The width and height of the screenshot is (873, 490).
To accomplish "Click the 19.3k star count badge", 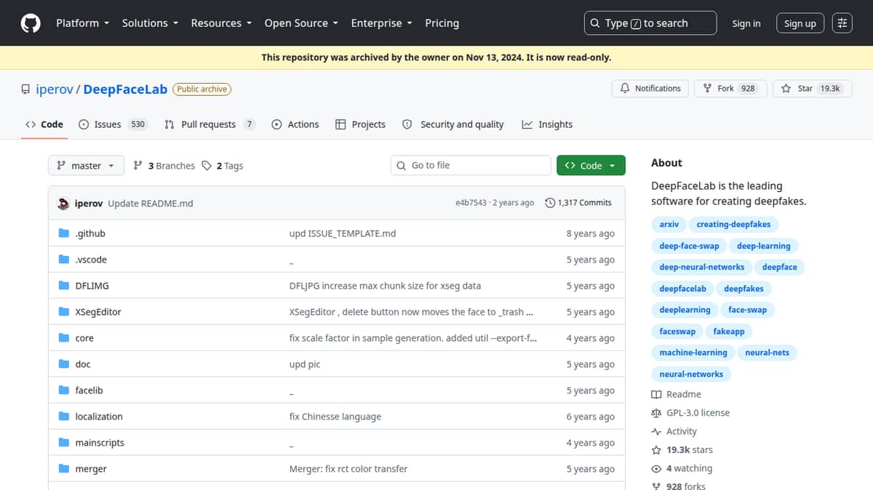I will [x=830, y=89].
